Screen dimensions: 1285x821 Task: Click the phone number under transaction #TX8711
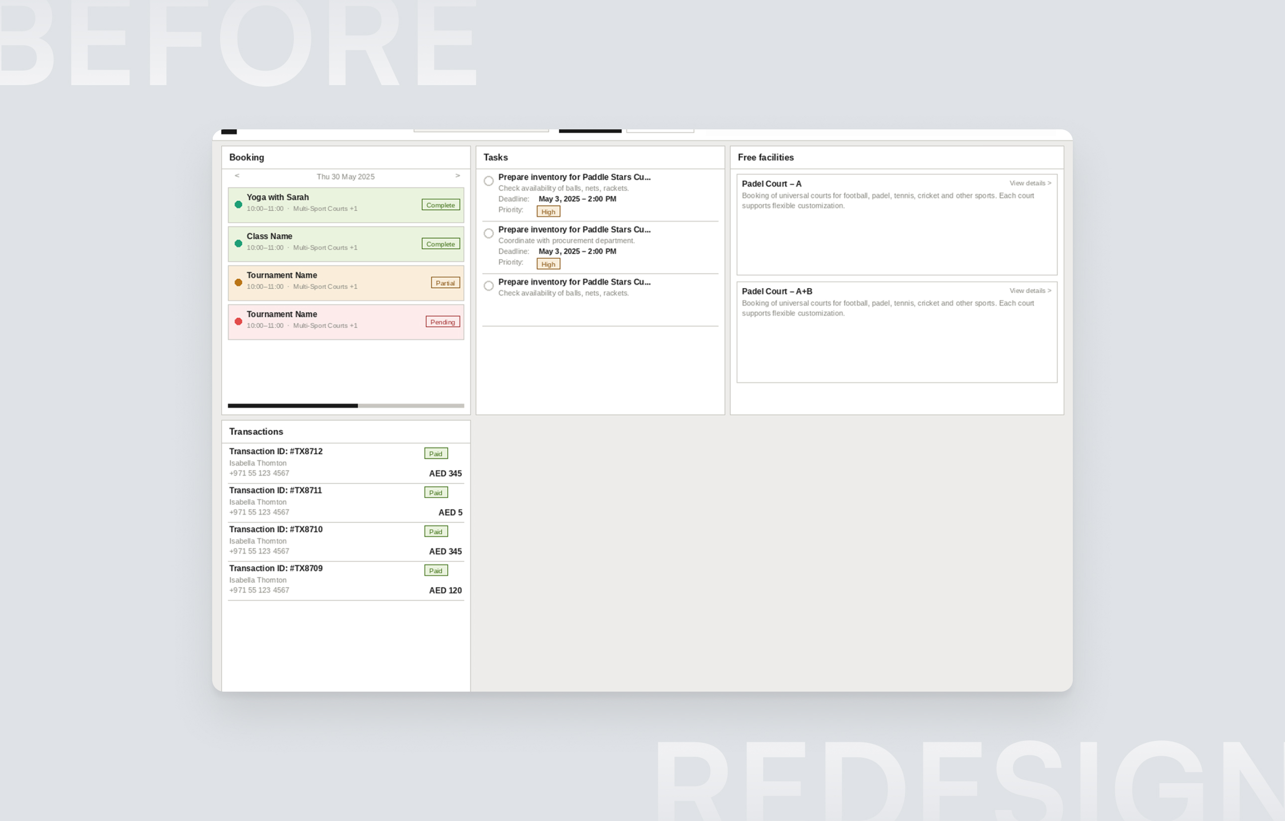click(x=259, y=513)
